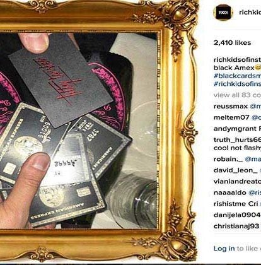Image resolution: width=261 pixels, height=265 pixels.
Task: Open naaaaldo commenter profile
Action: pyautogui.click(x=230, y=192)
